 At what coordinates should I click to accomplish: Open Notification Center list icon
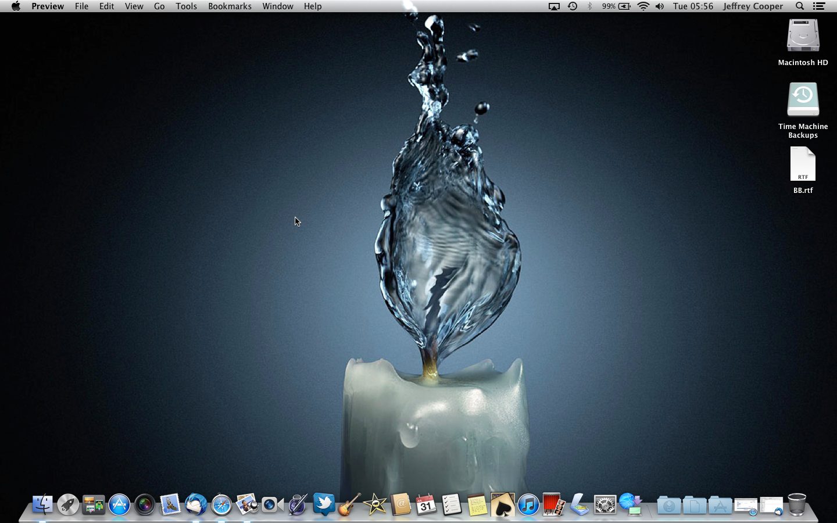pos(819,6)
